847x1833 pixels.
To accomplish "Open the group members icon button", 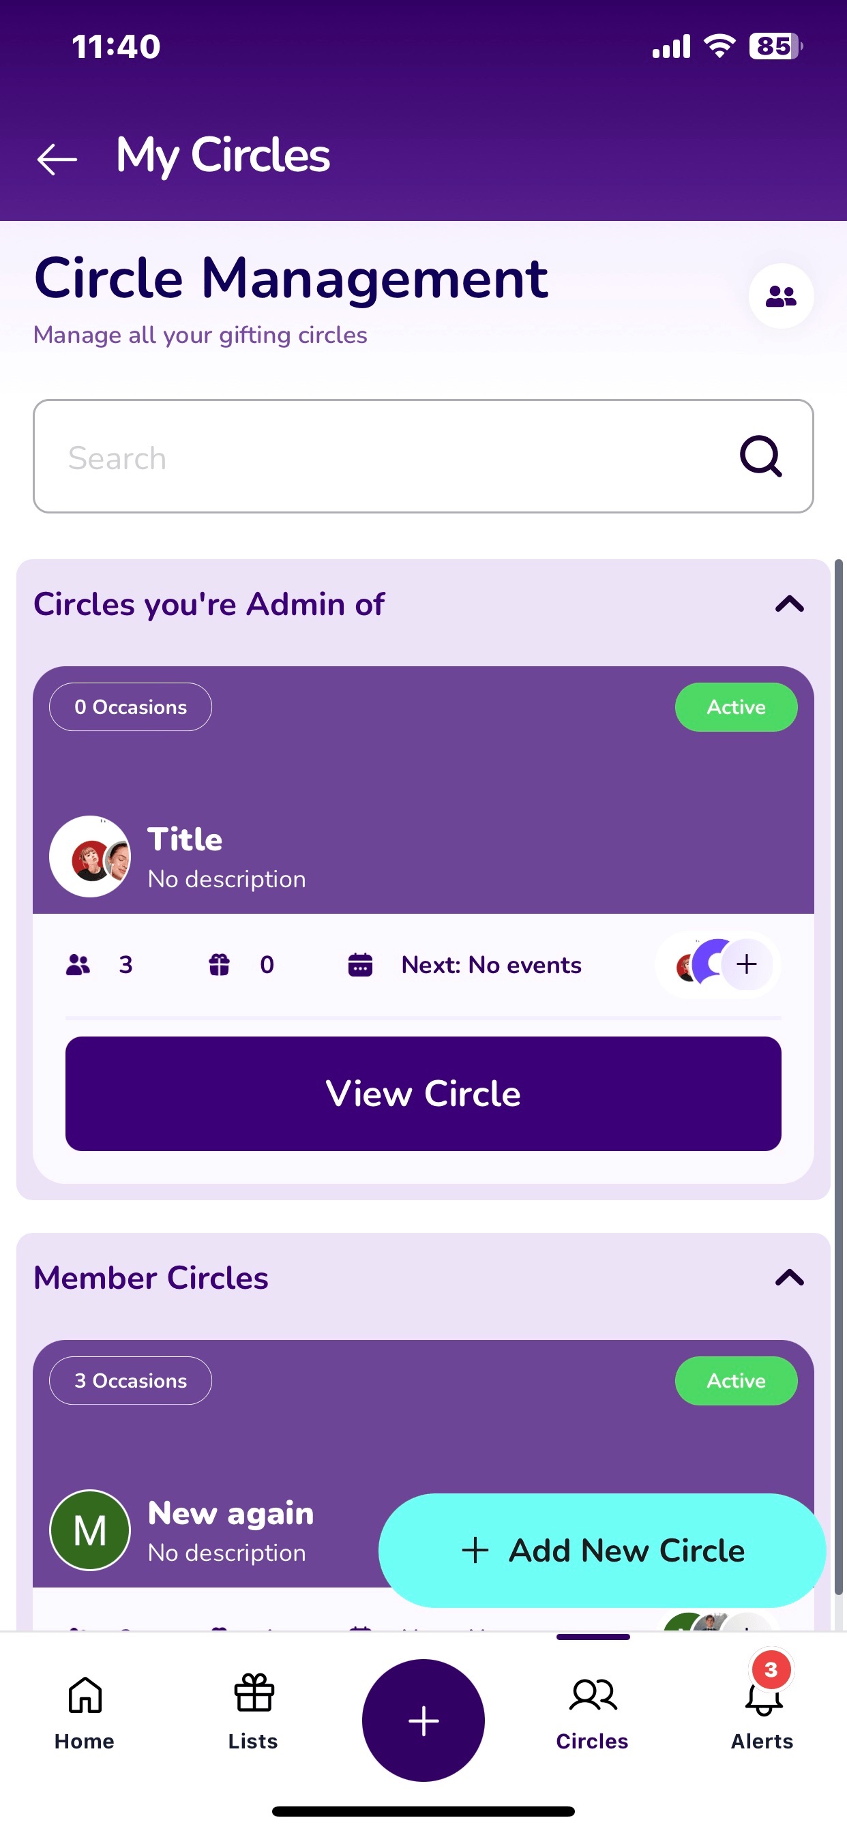I will click(x=781, y=295).
